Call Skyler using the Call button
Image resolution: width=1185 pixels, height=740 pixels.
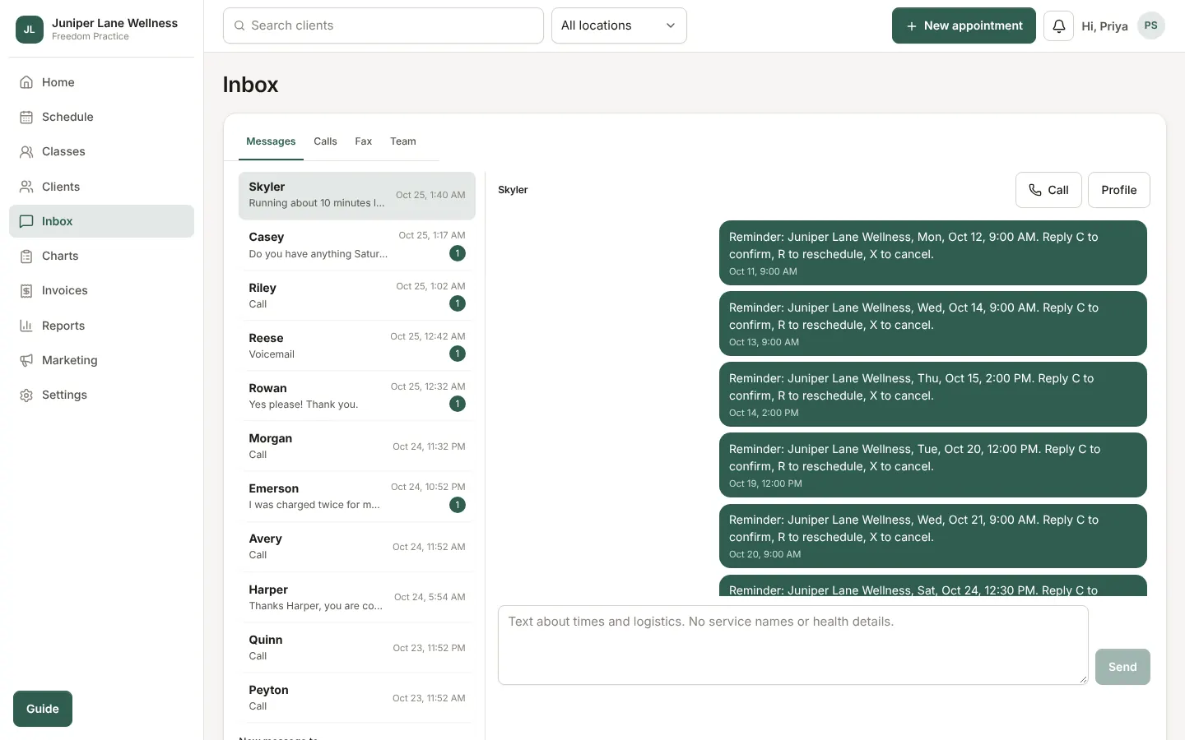pyautogui.click(x=1048, y=190)
